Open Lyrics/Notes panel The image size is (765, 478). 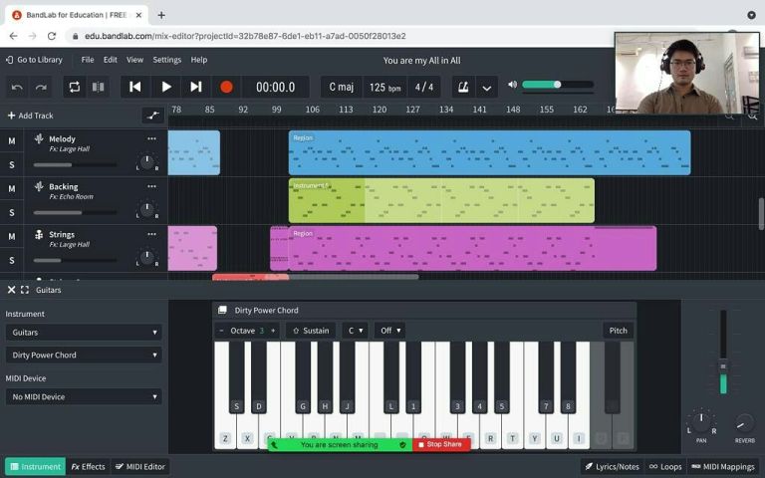612,467
